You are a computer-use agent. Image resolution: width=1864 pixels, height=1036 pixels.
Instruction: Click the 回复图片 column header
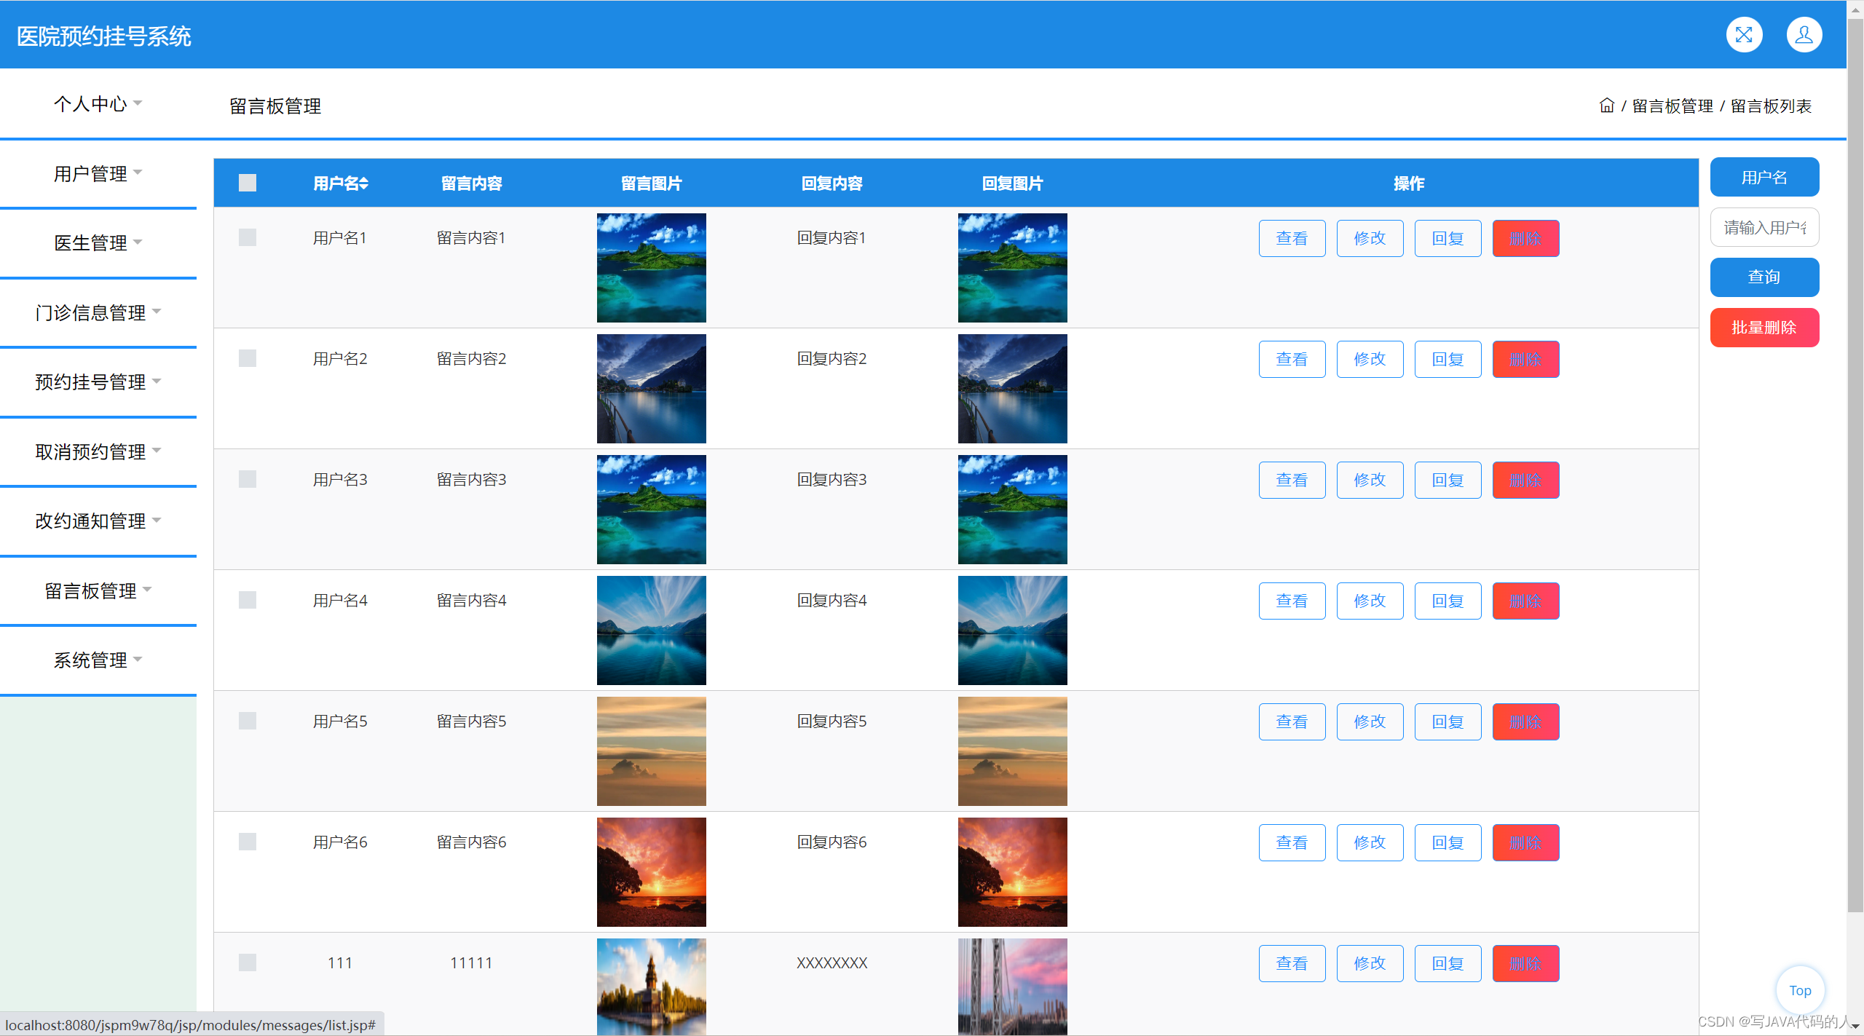point(1012,183)
